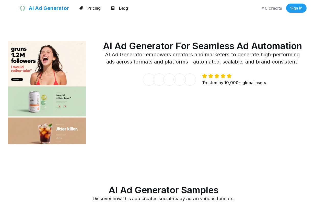The width and height of the screenshot is (327, 204).
Task: Check the 0 credits balance
Action: point(273,8)
